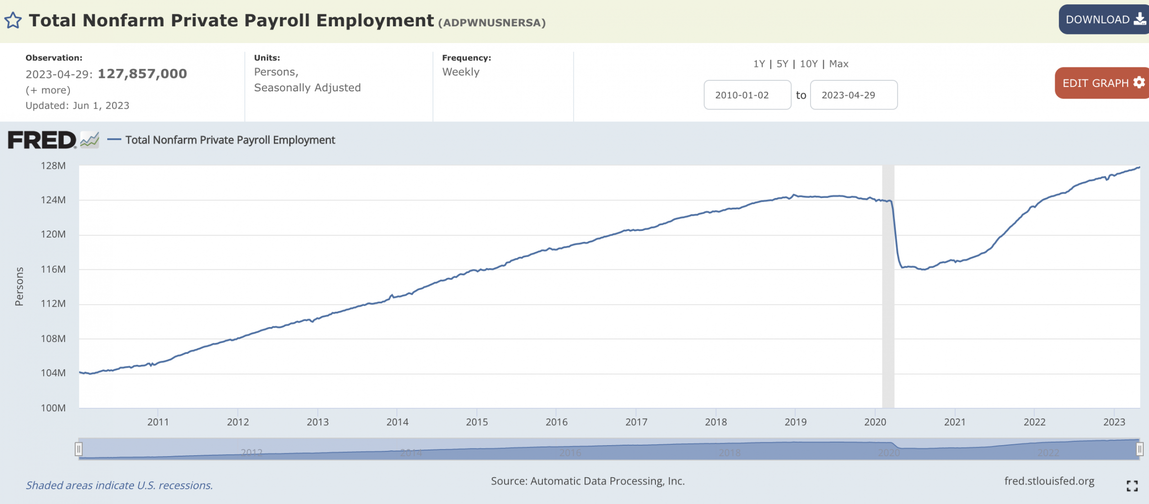
Task: Toggle fullscreen view of the graph
Action: (1132, 486)
